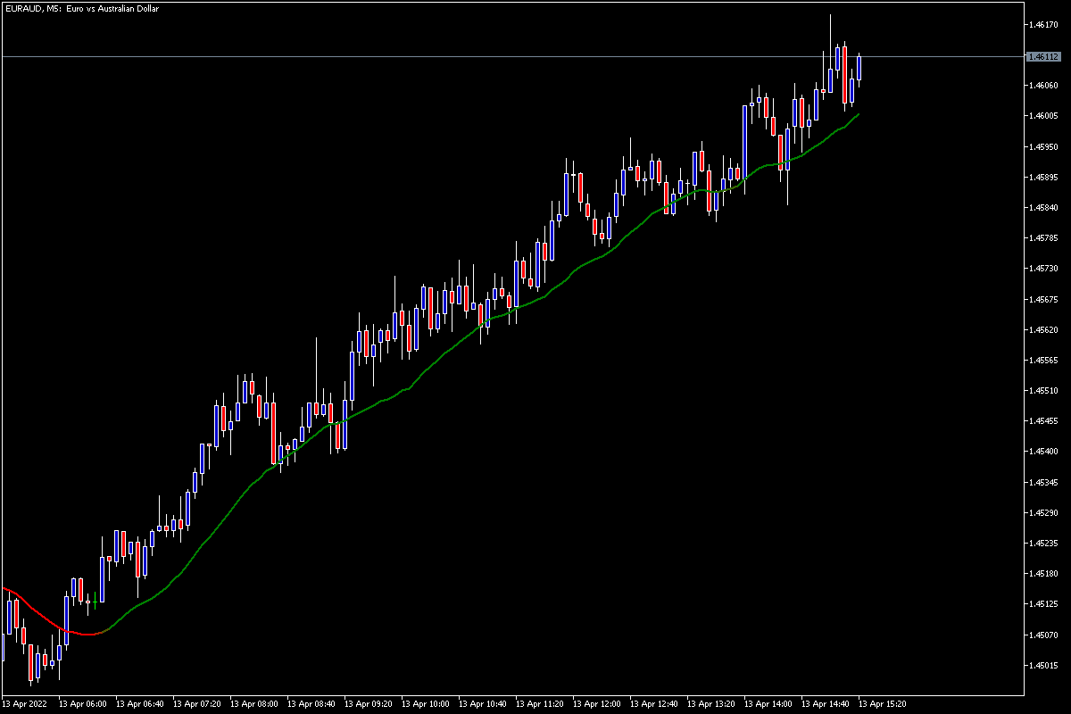Click price axis label 1.46170

tap(1042, 24)
